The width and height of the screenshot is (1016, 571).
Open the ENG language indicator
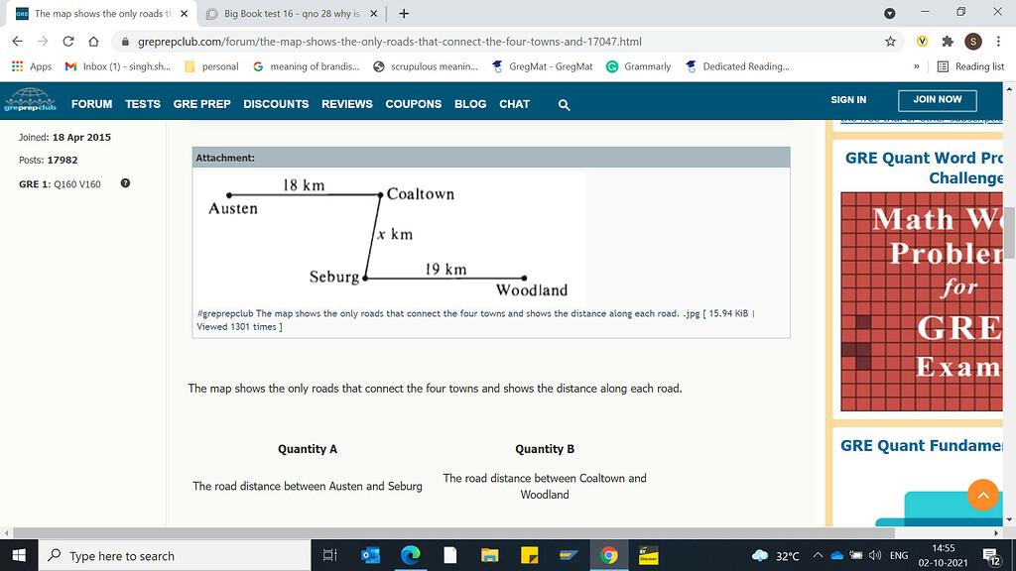pyautogui.click(x=899, y=555)
